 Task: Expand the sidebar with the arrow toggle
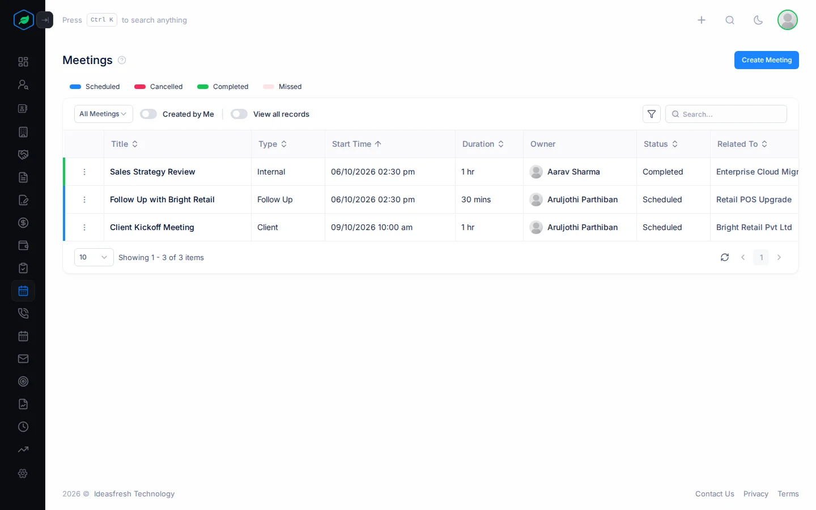pyautogui.click(x=45, y=20)
